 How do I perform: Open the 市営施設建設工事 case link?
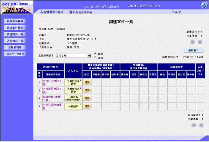click(52, 91)
